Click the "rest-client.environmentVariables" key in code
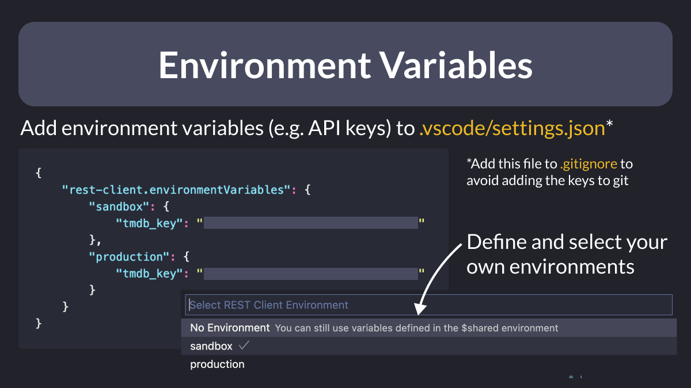691x388 pixels. click(176, 190)
